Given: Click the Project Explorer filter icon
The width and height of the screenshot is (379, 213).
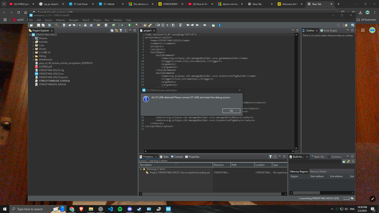Looking at the screenshot, I should 121,30.
